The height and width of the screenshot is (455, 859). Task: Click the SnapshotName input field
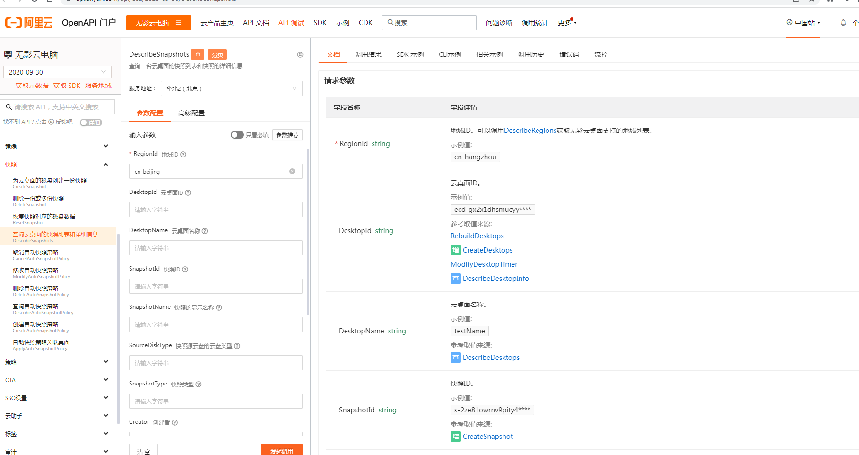[x=216, y=324]
